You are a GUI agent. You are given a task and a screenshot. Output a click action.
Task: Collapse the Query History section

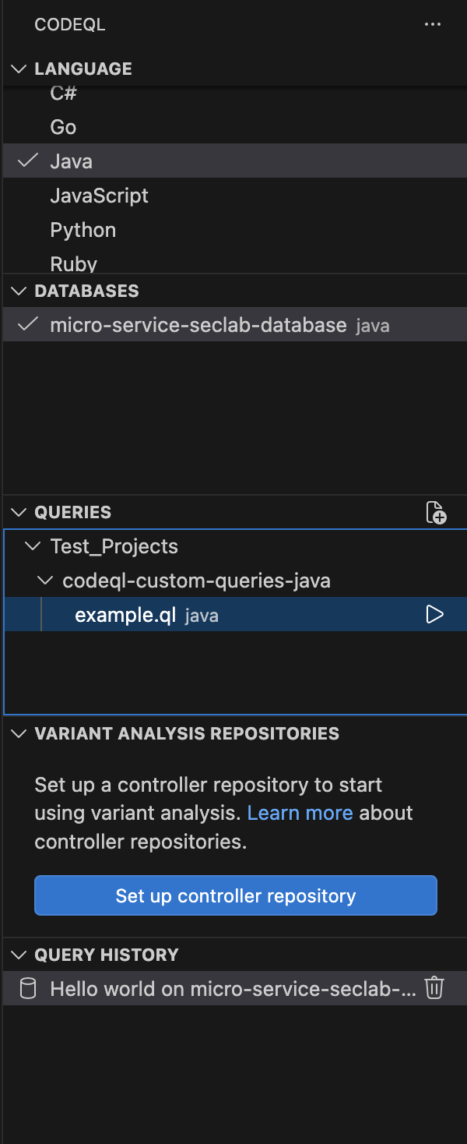[x=19, y=955]
